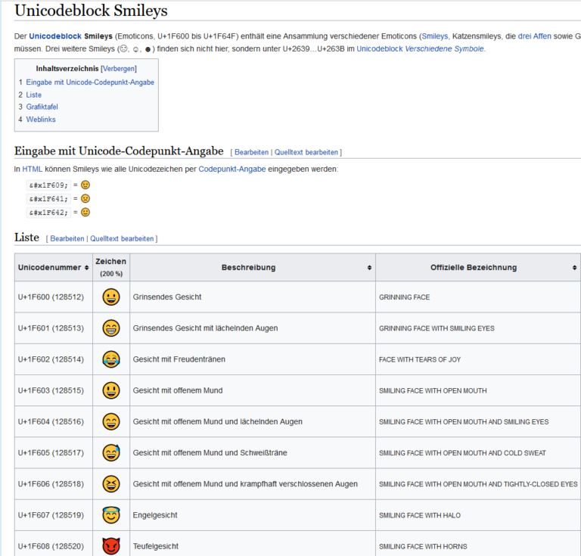Hide contents via Verbergen toggle
This screenshot has width=581, height=556.
click(119, 69)
